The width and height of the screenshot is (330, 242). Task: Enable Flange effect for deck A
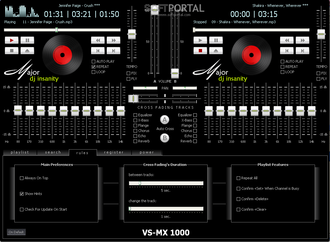[x=135, y=125]
